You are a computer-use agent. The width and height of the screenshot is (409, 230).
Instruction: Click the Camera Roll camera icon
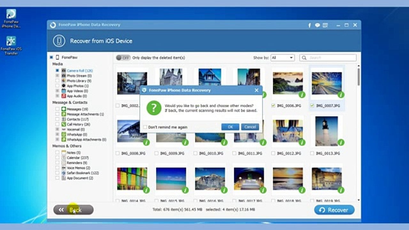click(64, 71)
